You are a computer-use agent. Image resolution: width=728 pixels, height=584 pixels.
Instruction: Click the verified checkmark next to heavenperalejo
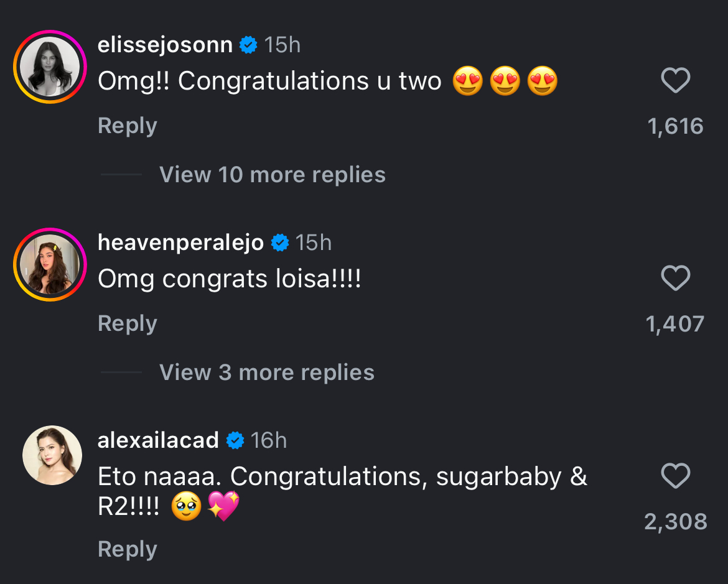(280, 243)
